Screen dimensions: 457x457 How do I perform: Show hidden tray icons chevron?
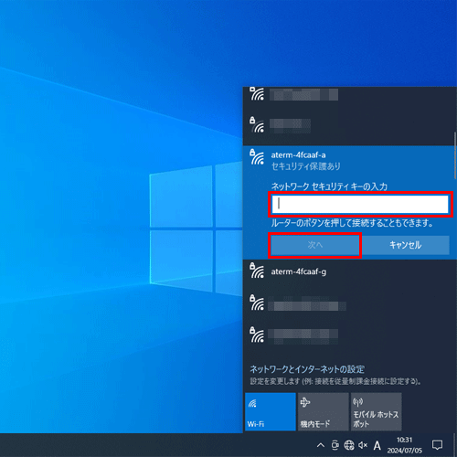coord(321,445)
